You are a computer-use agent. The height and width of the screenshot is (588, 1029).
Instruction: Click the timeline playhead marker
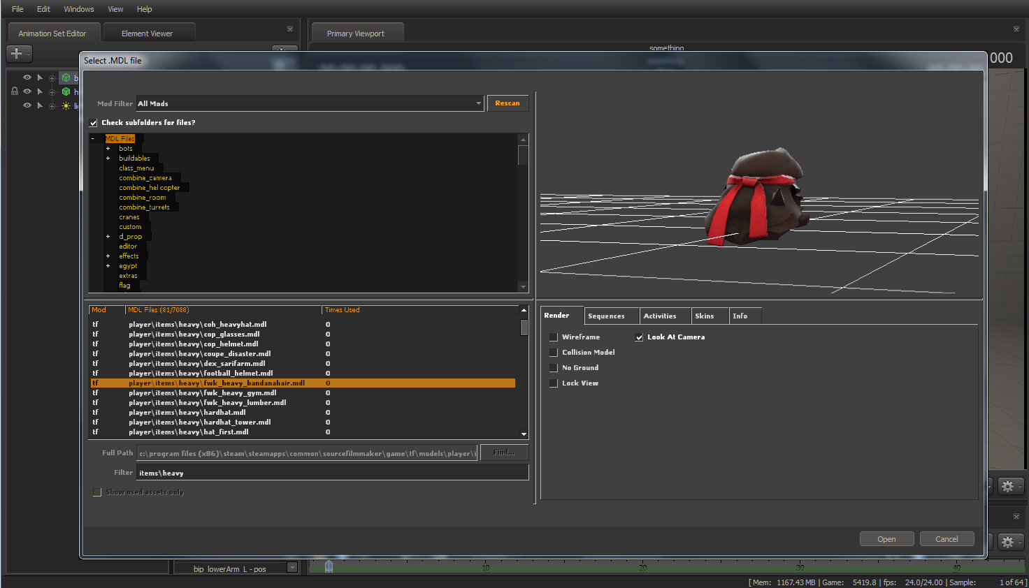pos(329,566)
